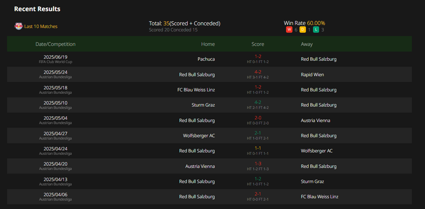This screenshot has height=209, width=425.
Task: Select the 2025/05/10 date cell
Action: point(55,103)
